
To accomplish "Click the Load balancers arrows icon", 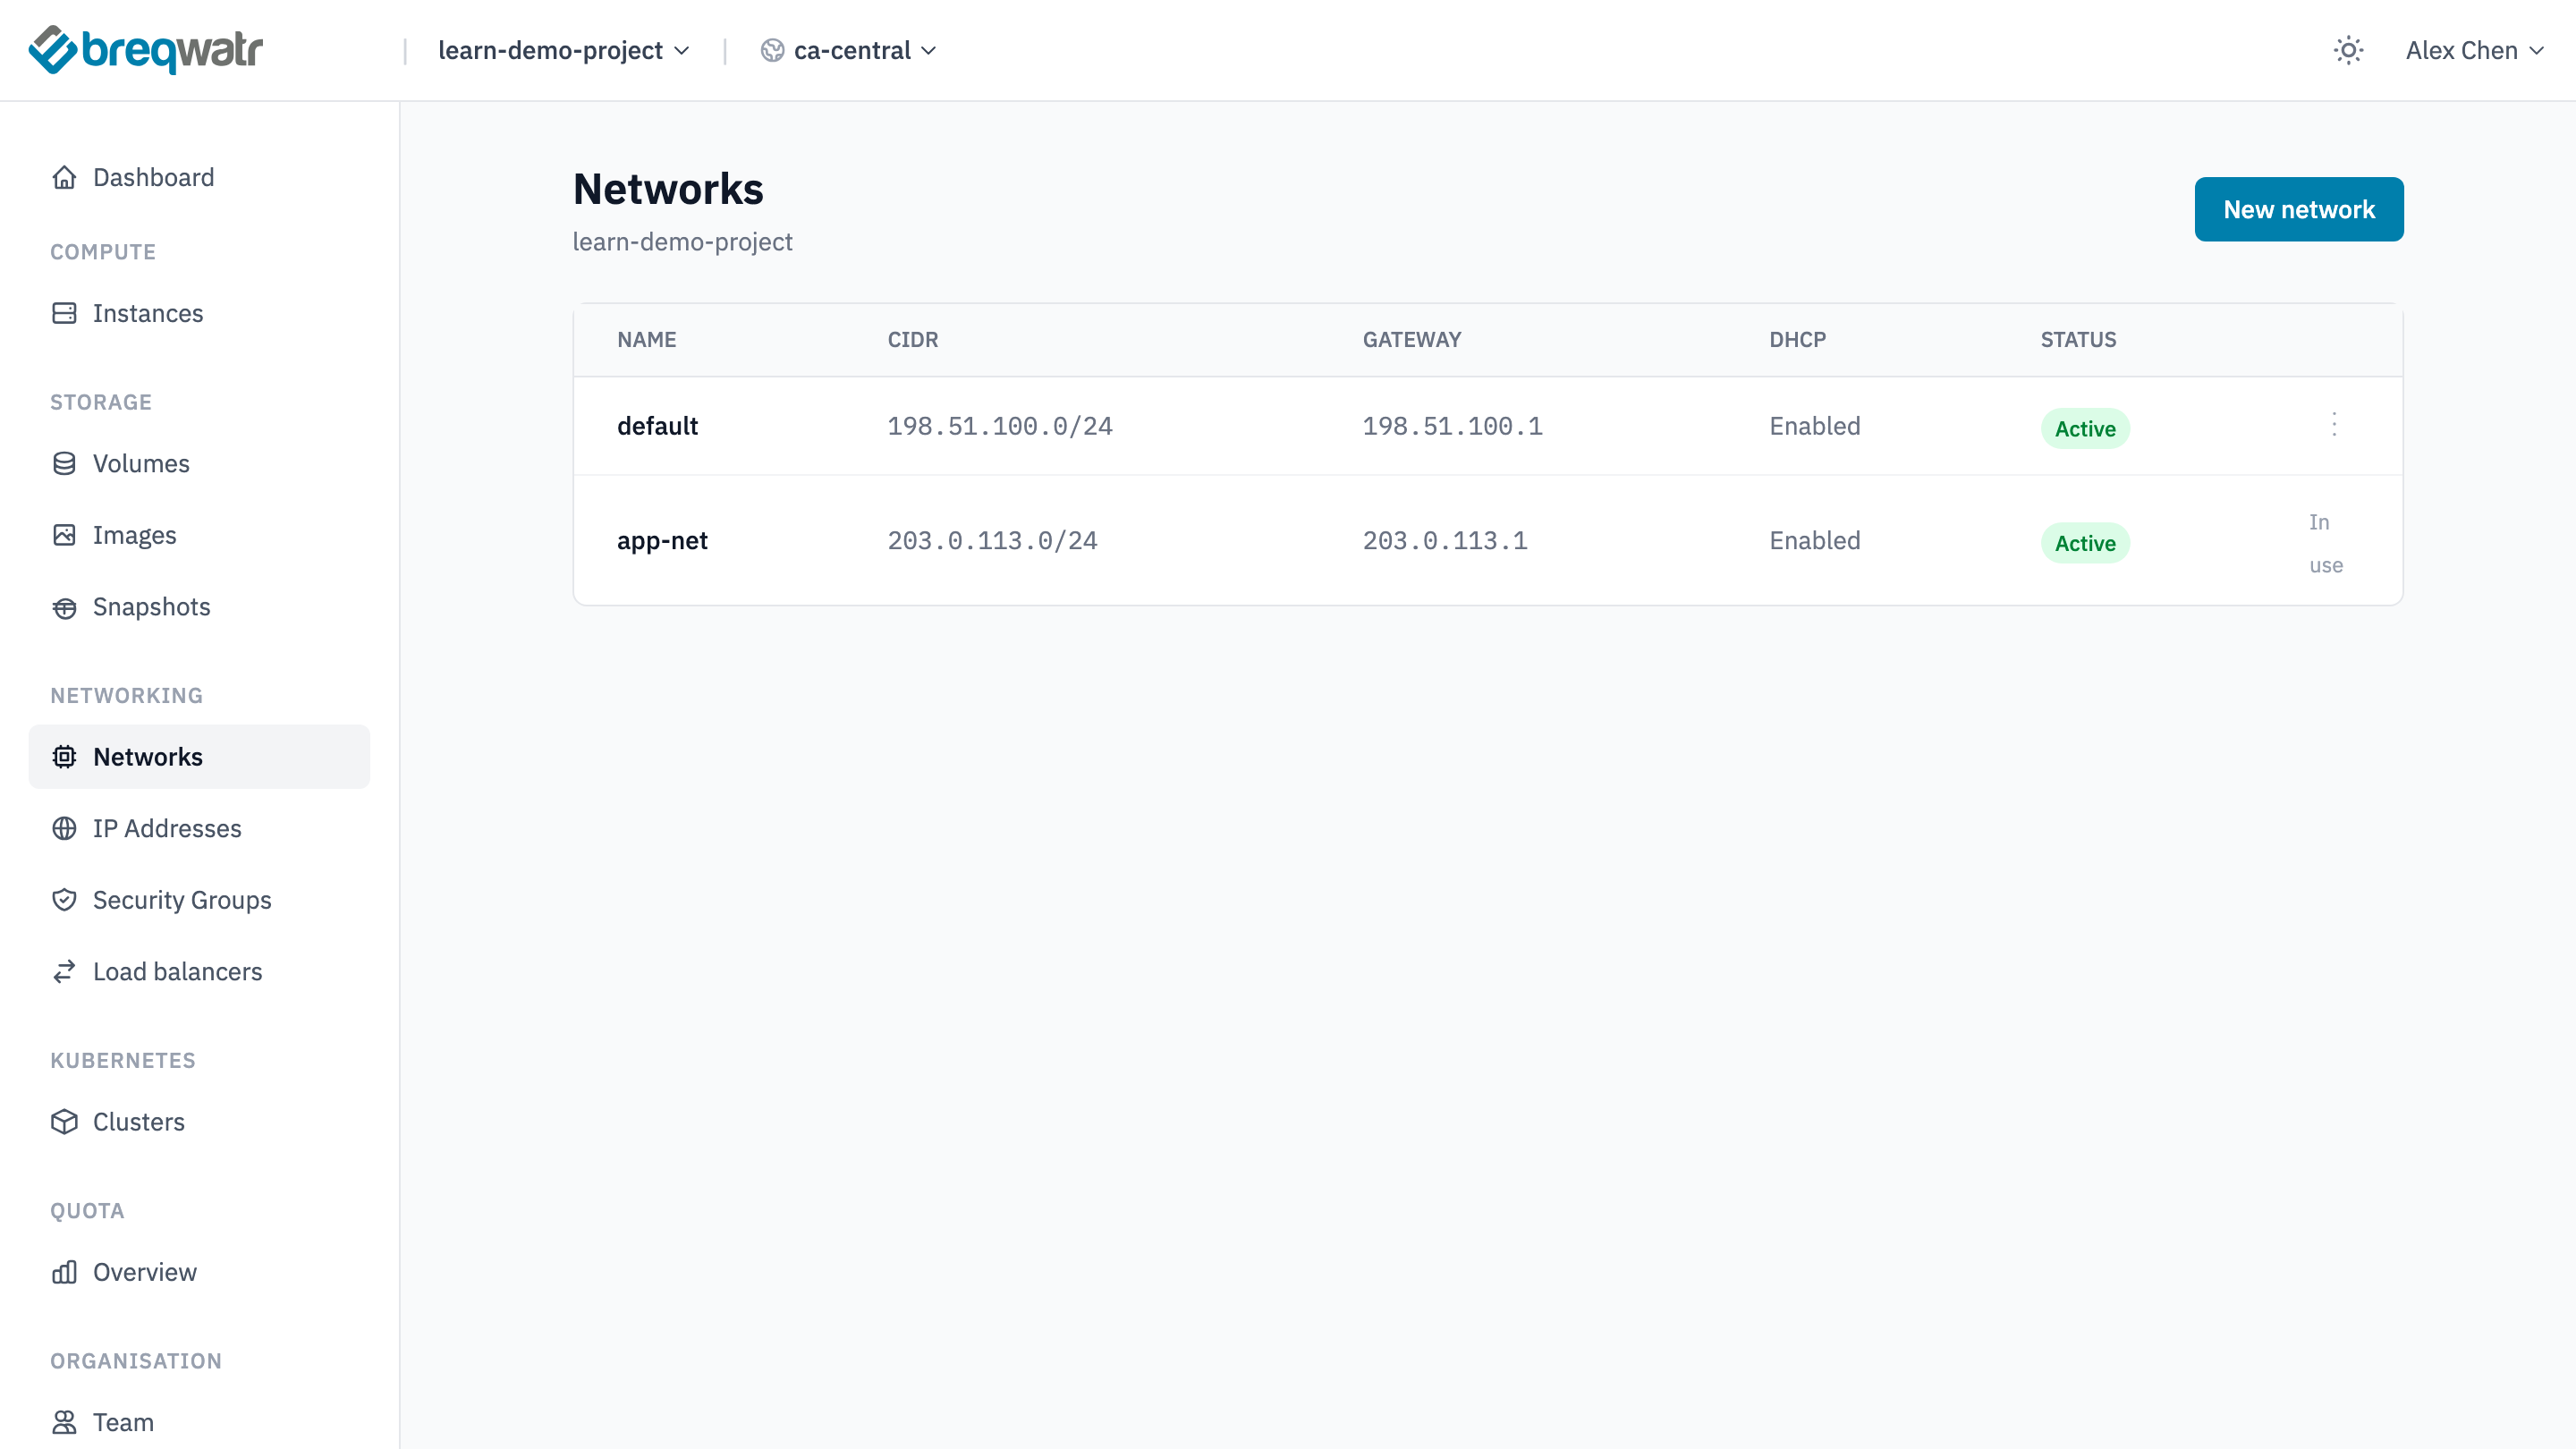I will [64, 971].
